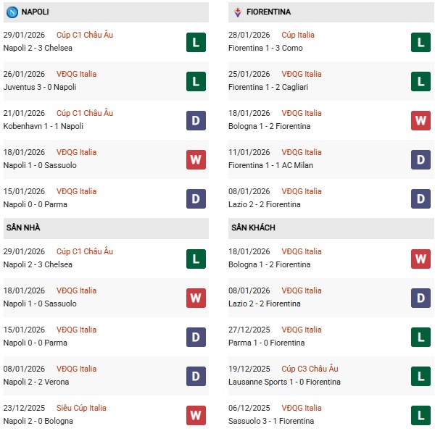Click the Fiorentina club logo icon
The width and height of the screenshot is (435, 431).
237,12
